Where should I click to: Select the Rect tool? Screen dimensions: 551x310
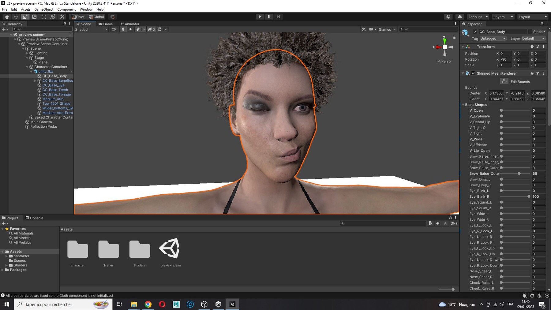pos(43,17)
